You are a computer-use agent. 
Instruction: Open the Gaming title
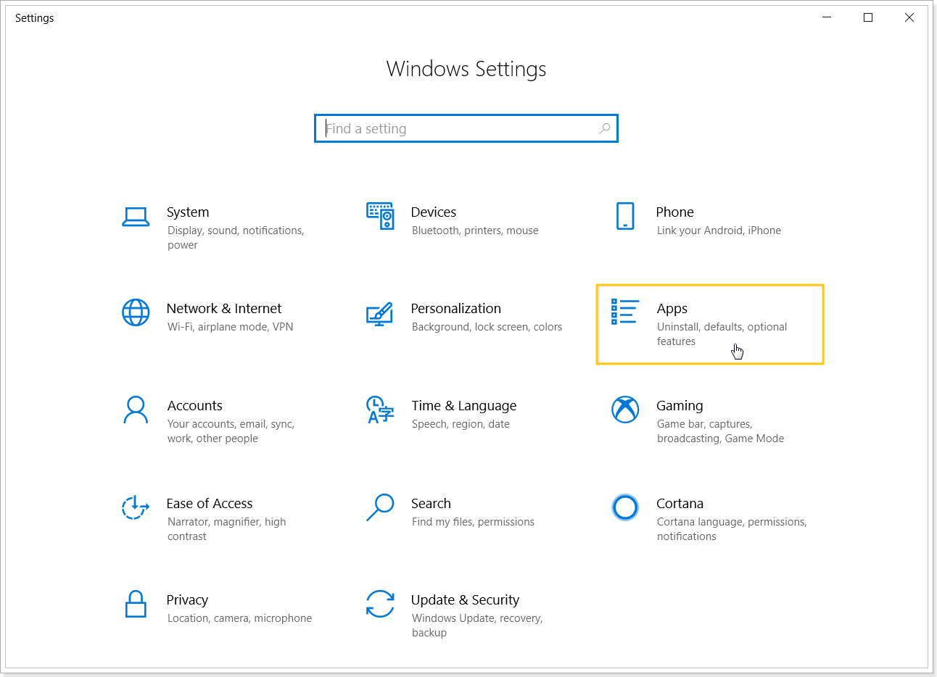680,405
